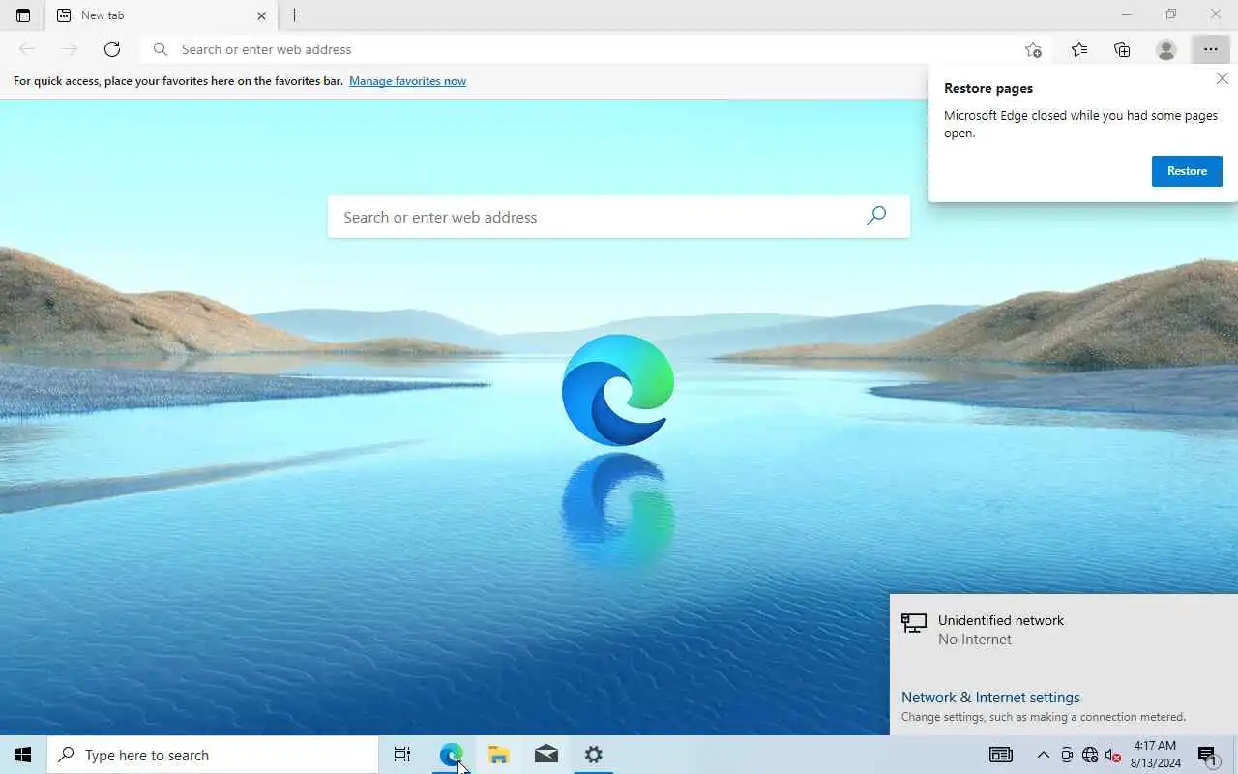Add this page to favorites star icon
This screenshot has width=1238, height=774.
click(1033, 49)
